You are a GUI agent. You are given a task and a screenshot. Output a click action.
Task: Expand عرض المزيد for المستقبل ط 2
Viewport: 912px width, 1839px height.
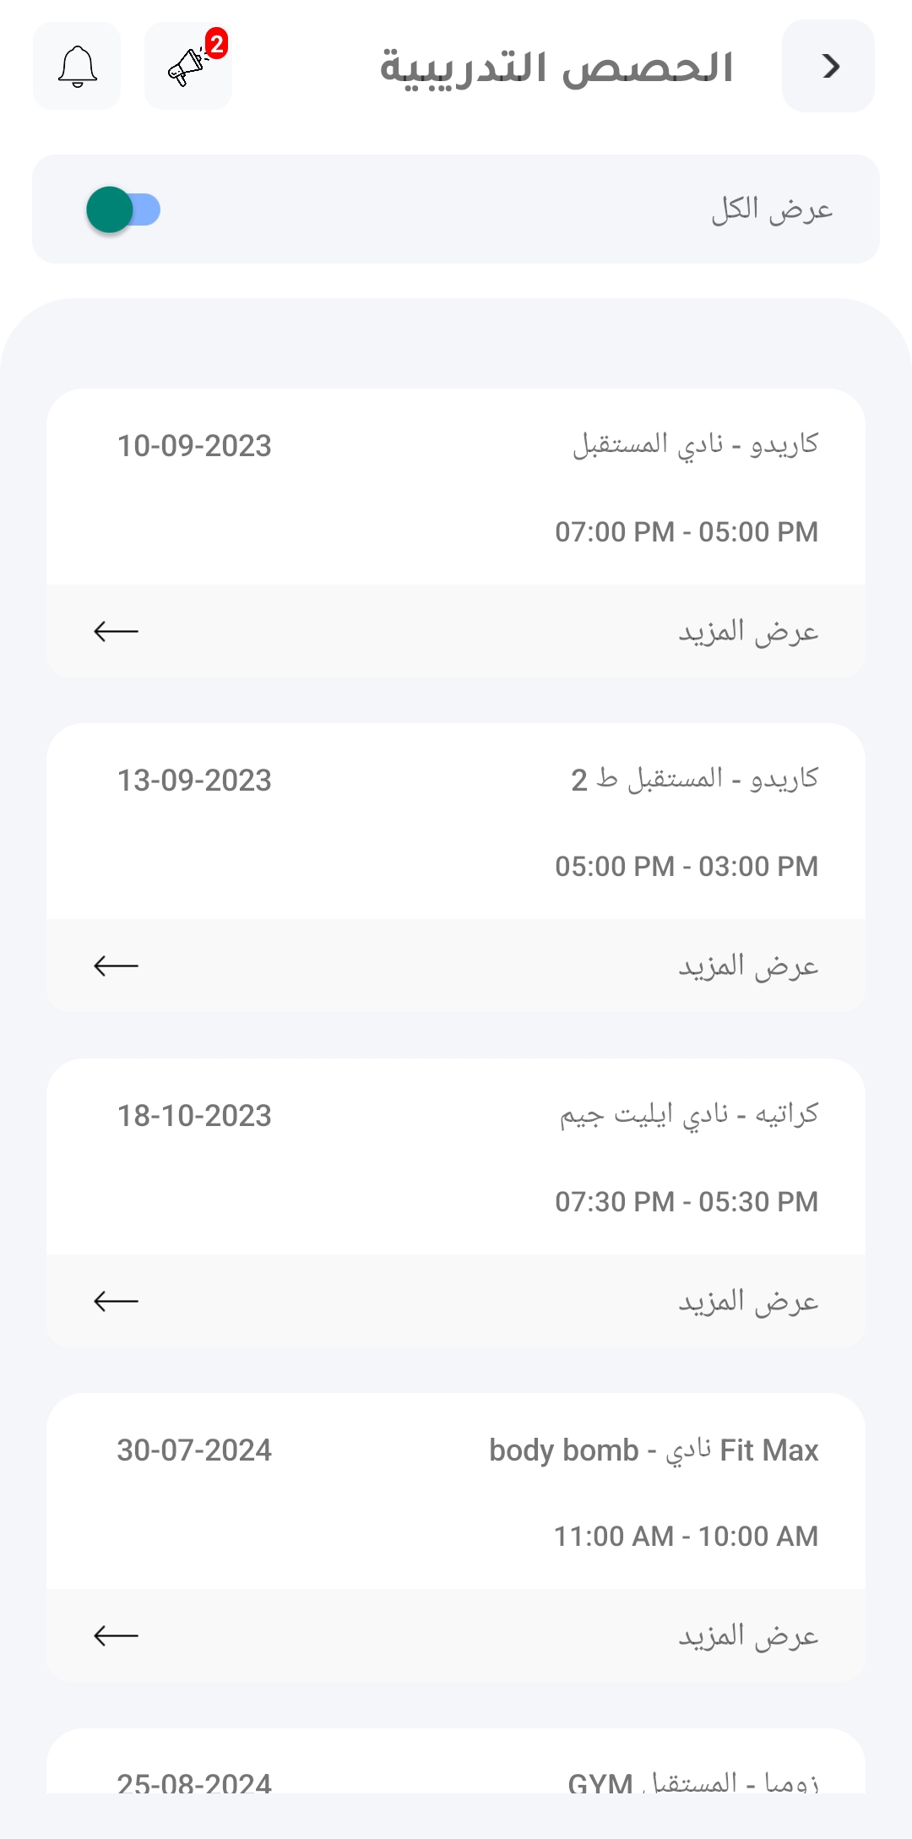748,966
